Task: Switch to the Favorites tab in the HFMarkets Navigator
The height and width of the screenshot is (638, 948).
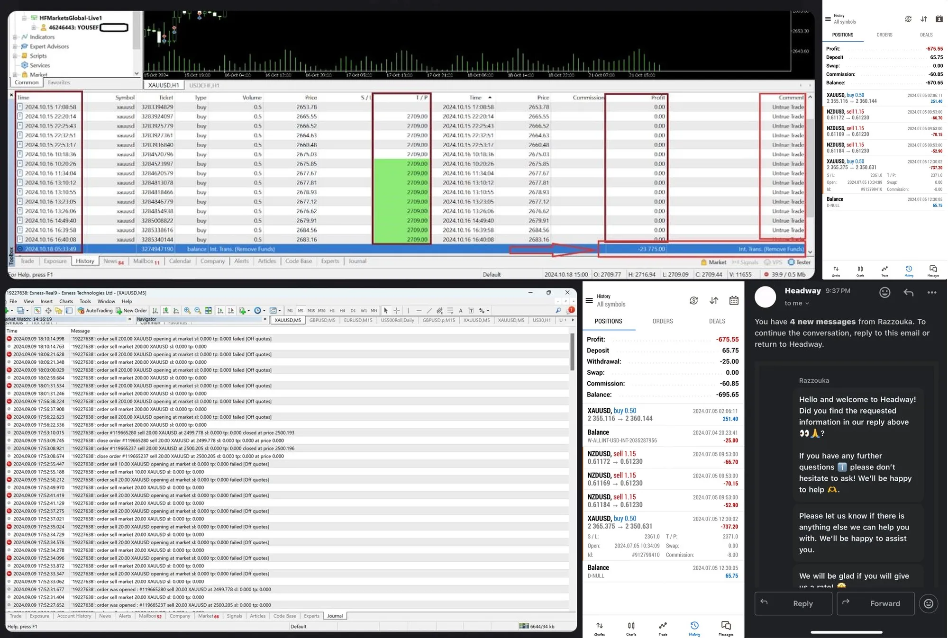Action: pos(59,82)
